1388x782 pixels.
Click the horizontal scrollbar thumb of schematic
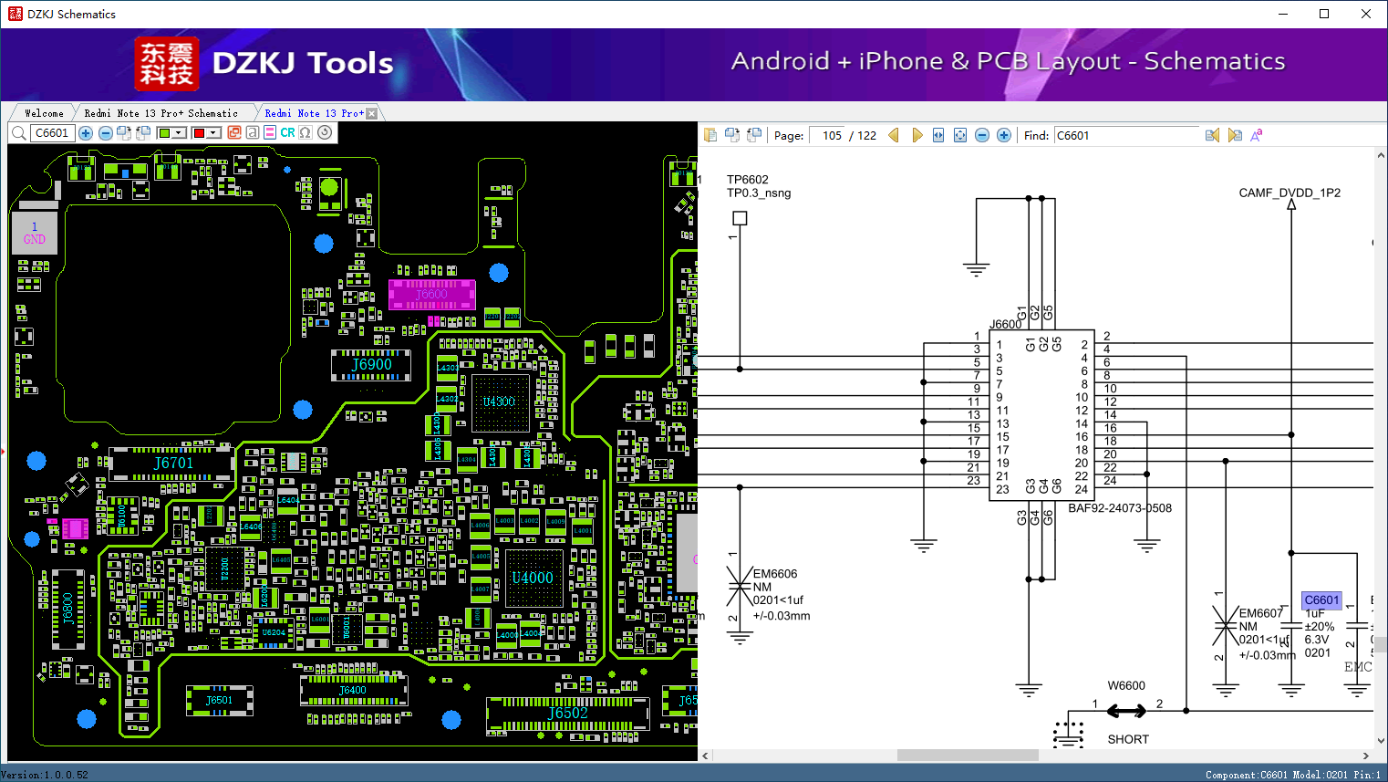point(968,756)
